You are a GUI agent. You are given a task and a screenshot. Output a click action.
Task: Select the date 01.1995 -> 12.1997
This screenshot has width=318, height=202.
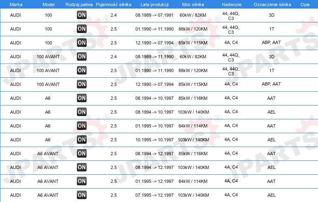pos(155,181)
